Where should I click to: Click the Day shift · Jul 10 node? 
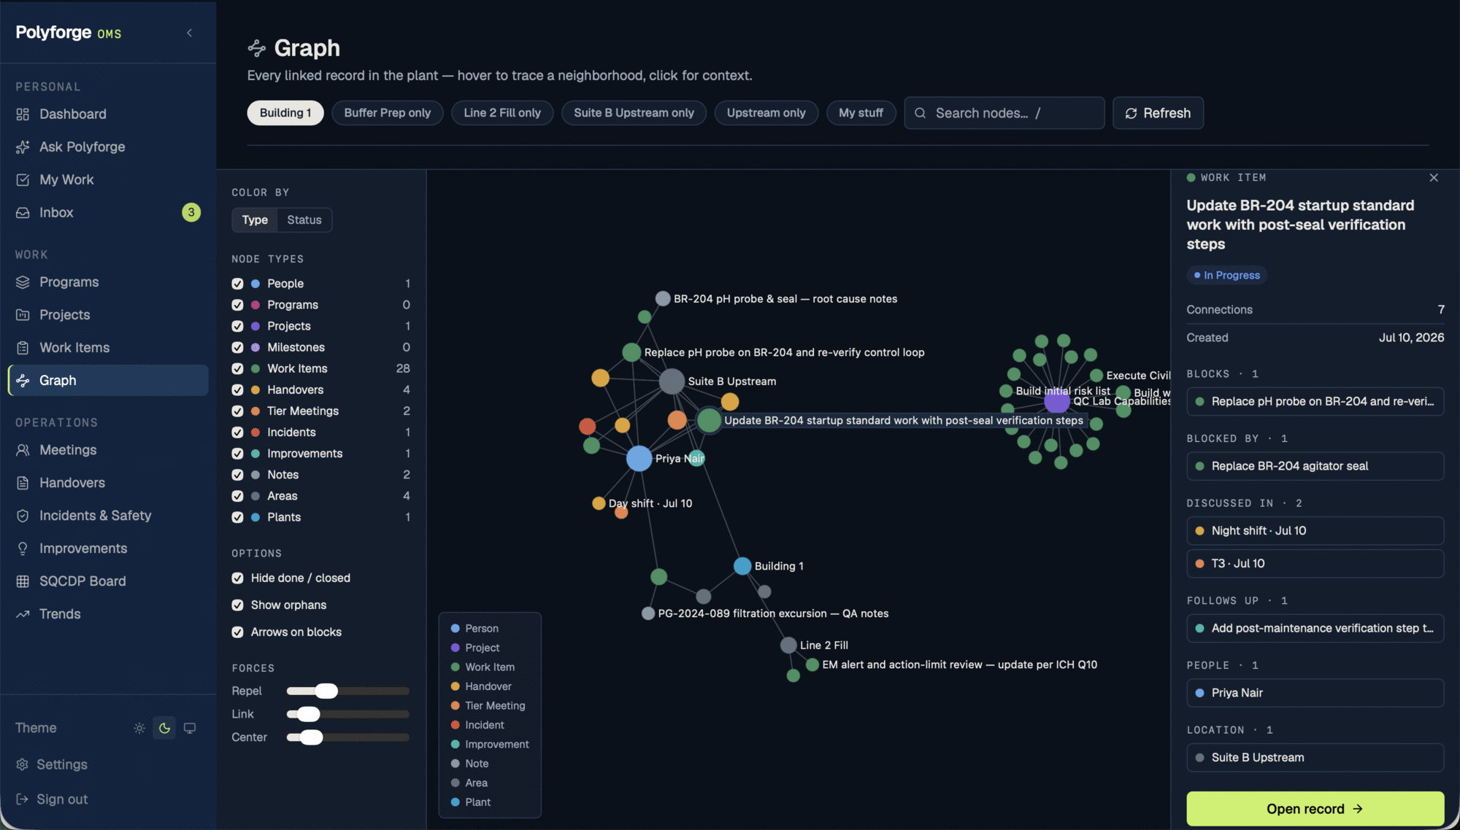pos(599,503)
